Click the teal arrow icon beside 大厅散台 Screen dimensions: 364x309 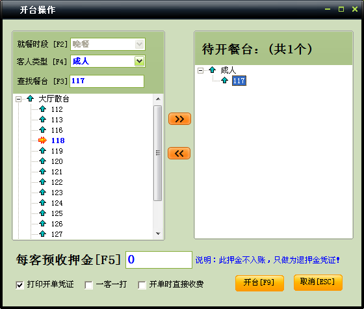tap(30, 98)
